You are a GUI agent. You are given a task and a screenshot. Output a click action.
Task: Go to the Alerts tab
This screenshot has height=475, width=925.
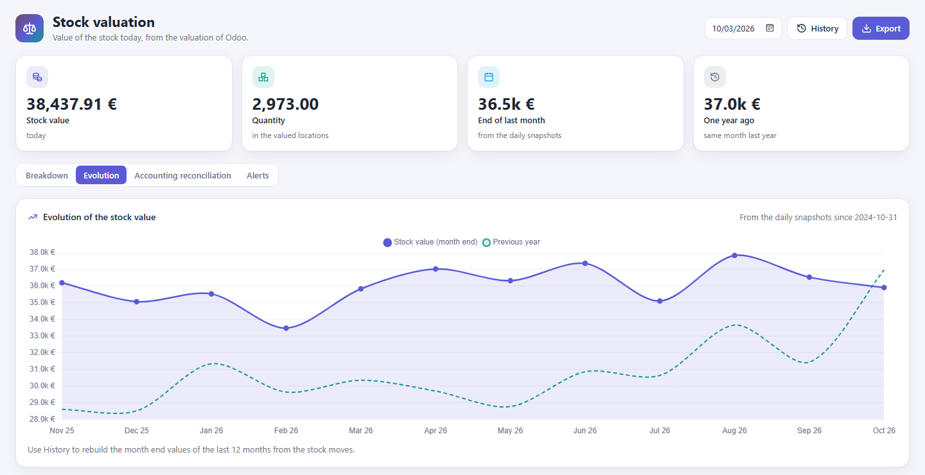[x=258, y=175]
